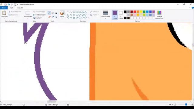Open the Datei menu

(x=4, y=8)
